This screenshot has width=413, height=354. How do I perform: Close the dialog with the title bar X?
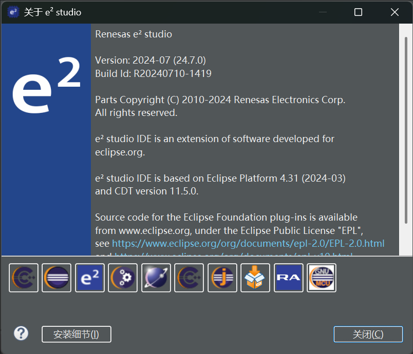(x=395, y=12)
